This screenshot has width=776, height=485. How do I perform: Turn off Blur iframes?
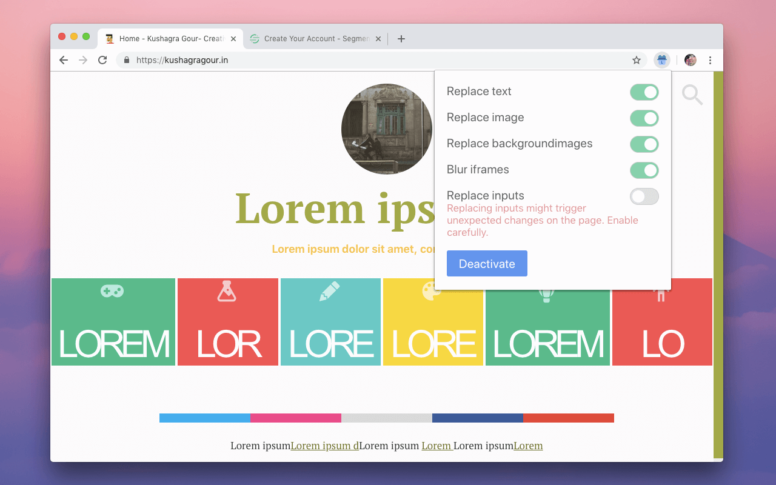click(644, 170)
